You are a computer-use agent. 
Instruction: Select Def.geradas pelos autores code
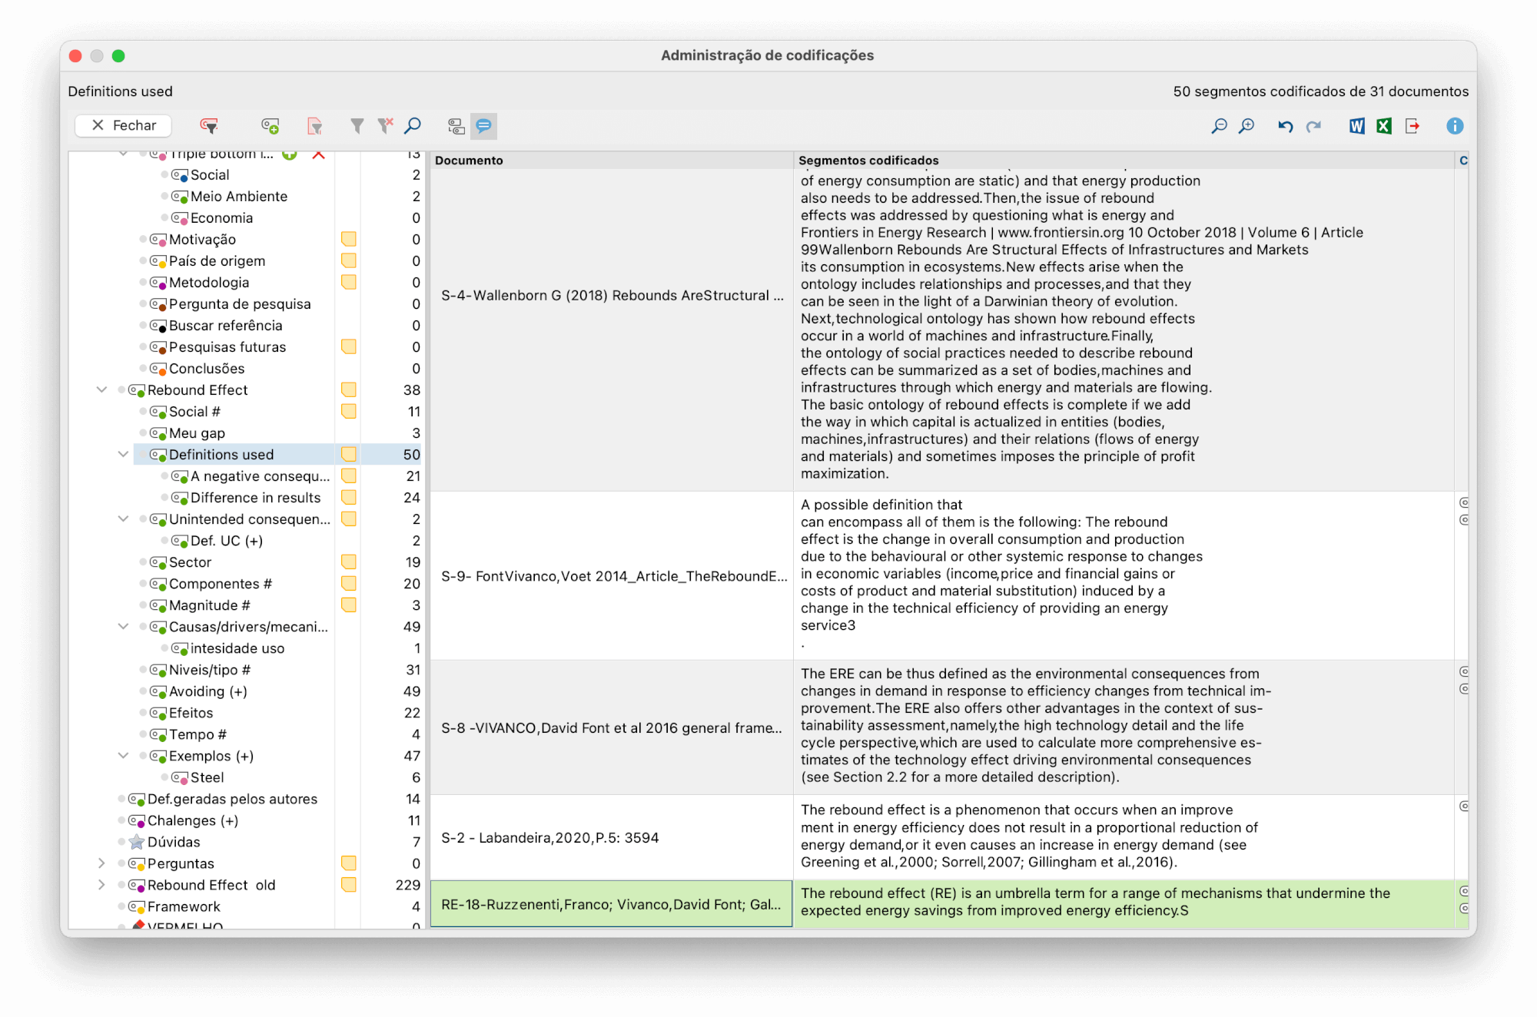tap(232, 798)
